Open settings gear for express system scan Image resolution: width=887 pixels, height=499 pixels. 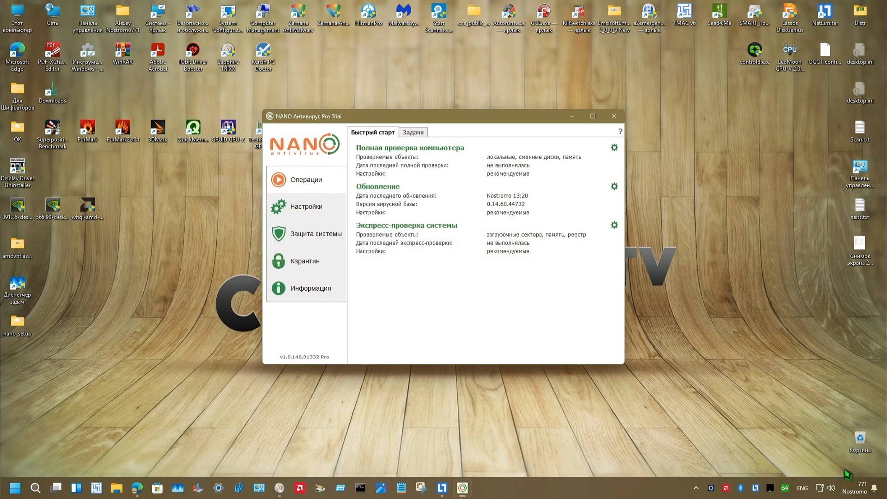614,225
